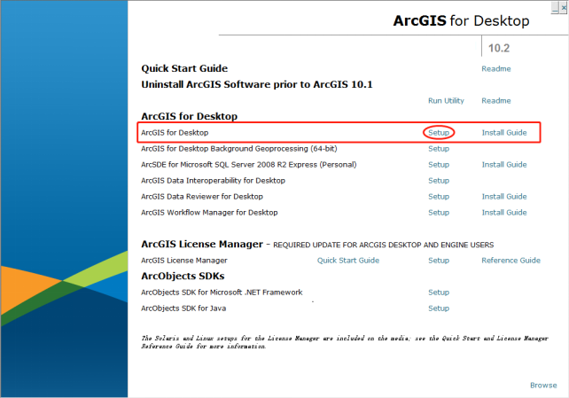The image size is (569, 398).
Task: Open License Manager Quick Start Guide link
Action: 348,260
